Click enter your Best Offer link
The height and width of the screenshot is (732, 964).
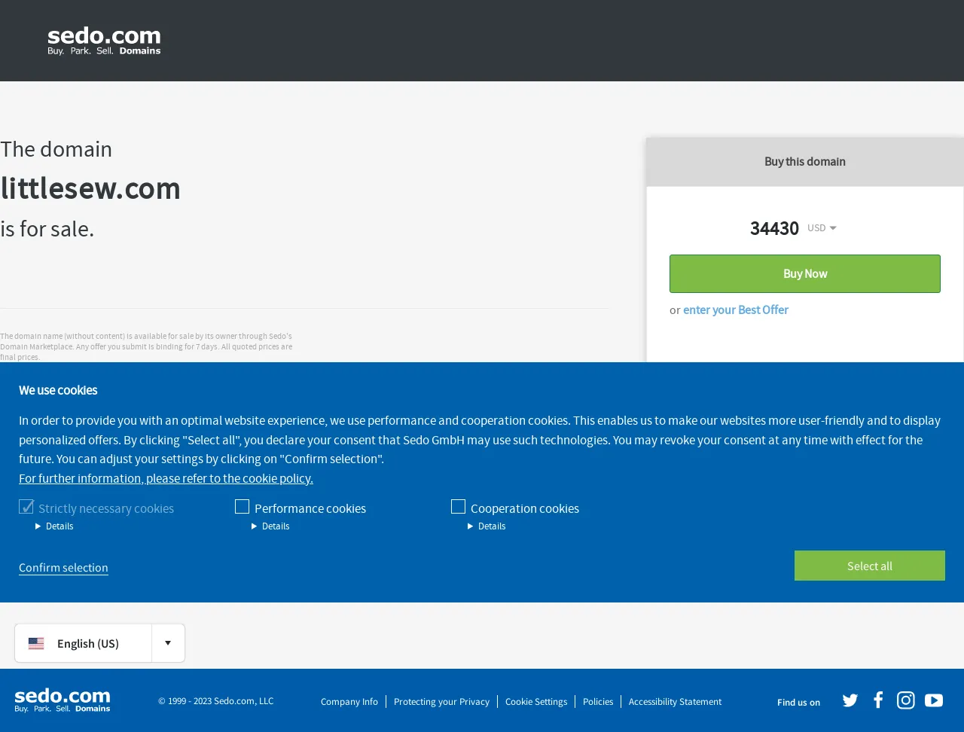(736, 310)
